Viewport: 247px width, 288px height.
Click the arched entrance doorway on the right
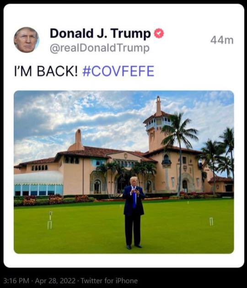(x=185, y=186)
